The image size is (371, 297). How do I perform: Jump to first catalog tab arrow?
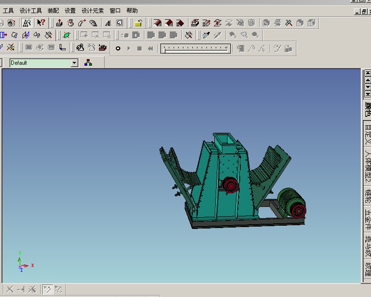[367, 73]
